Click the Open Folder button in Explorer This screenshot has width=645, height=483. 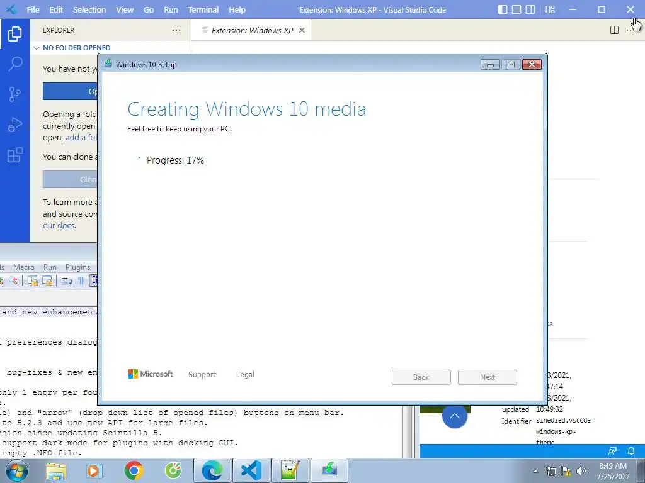[x=71, y=91]
